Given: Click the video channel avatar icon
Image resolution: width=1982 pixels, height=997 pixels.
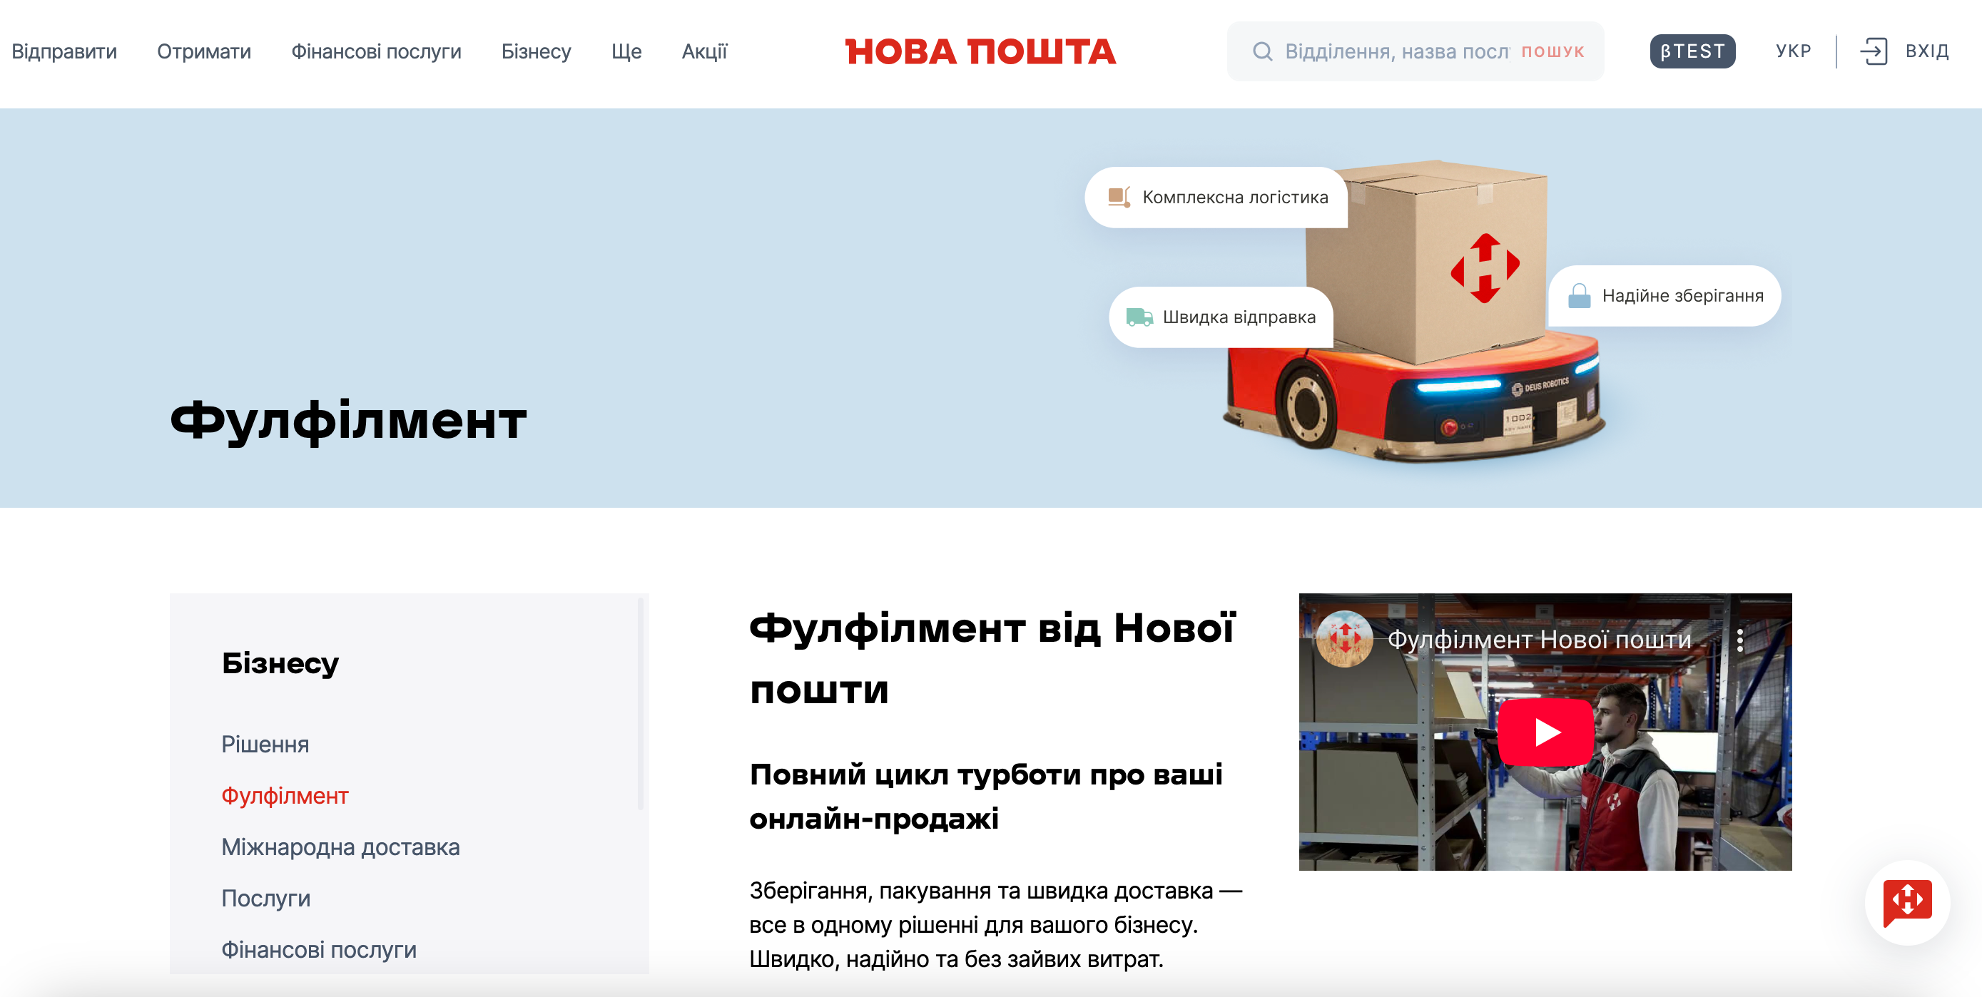Looking at the screenshot, I should pos(1344,638).
